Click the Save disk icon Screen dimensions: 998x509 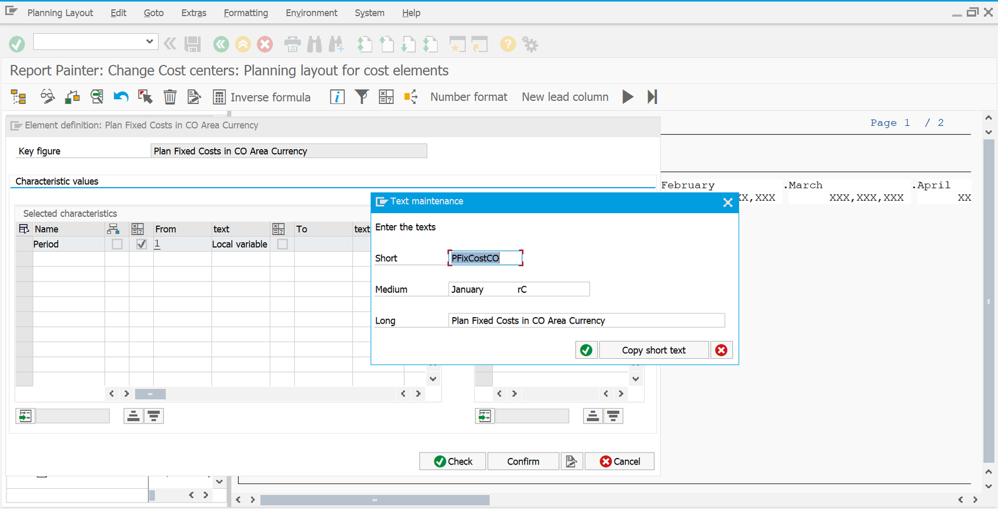pyautogui.click(x=192, y=44)
